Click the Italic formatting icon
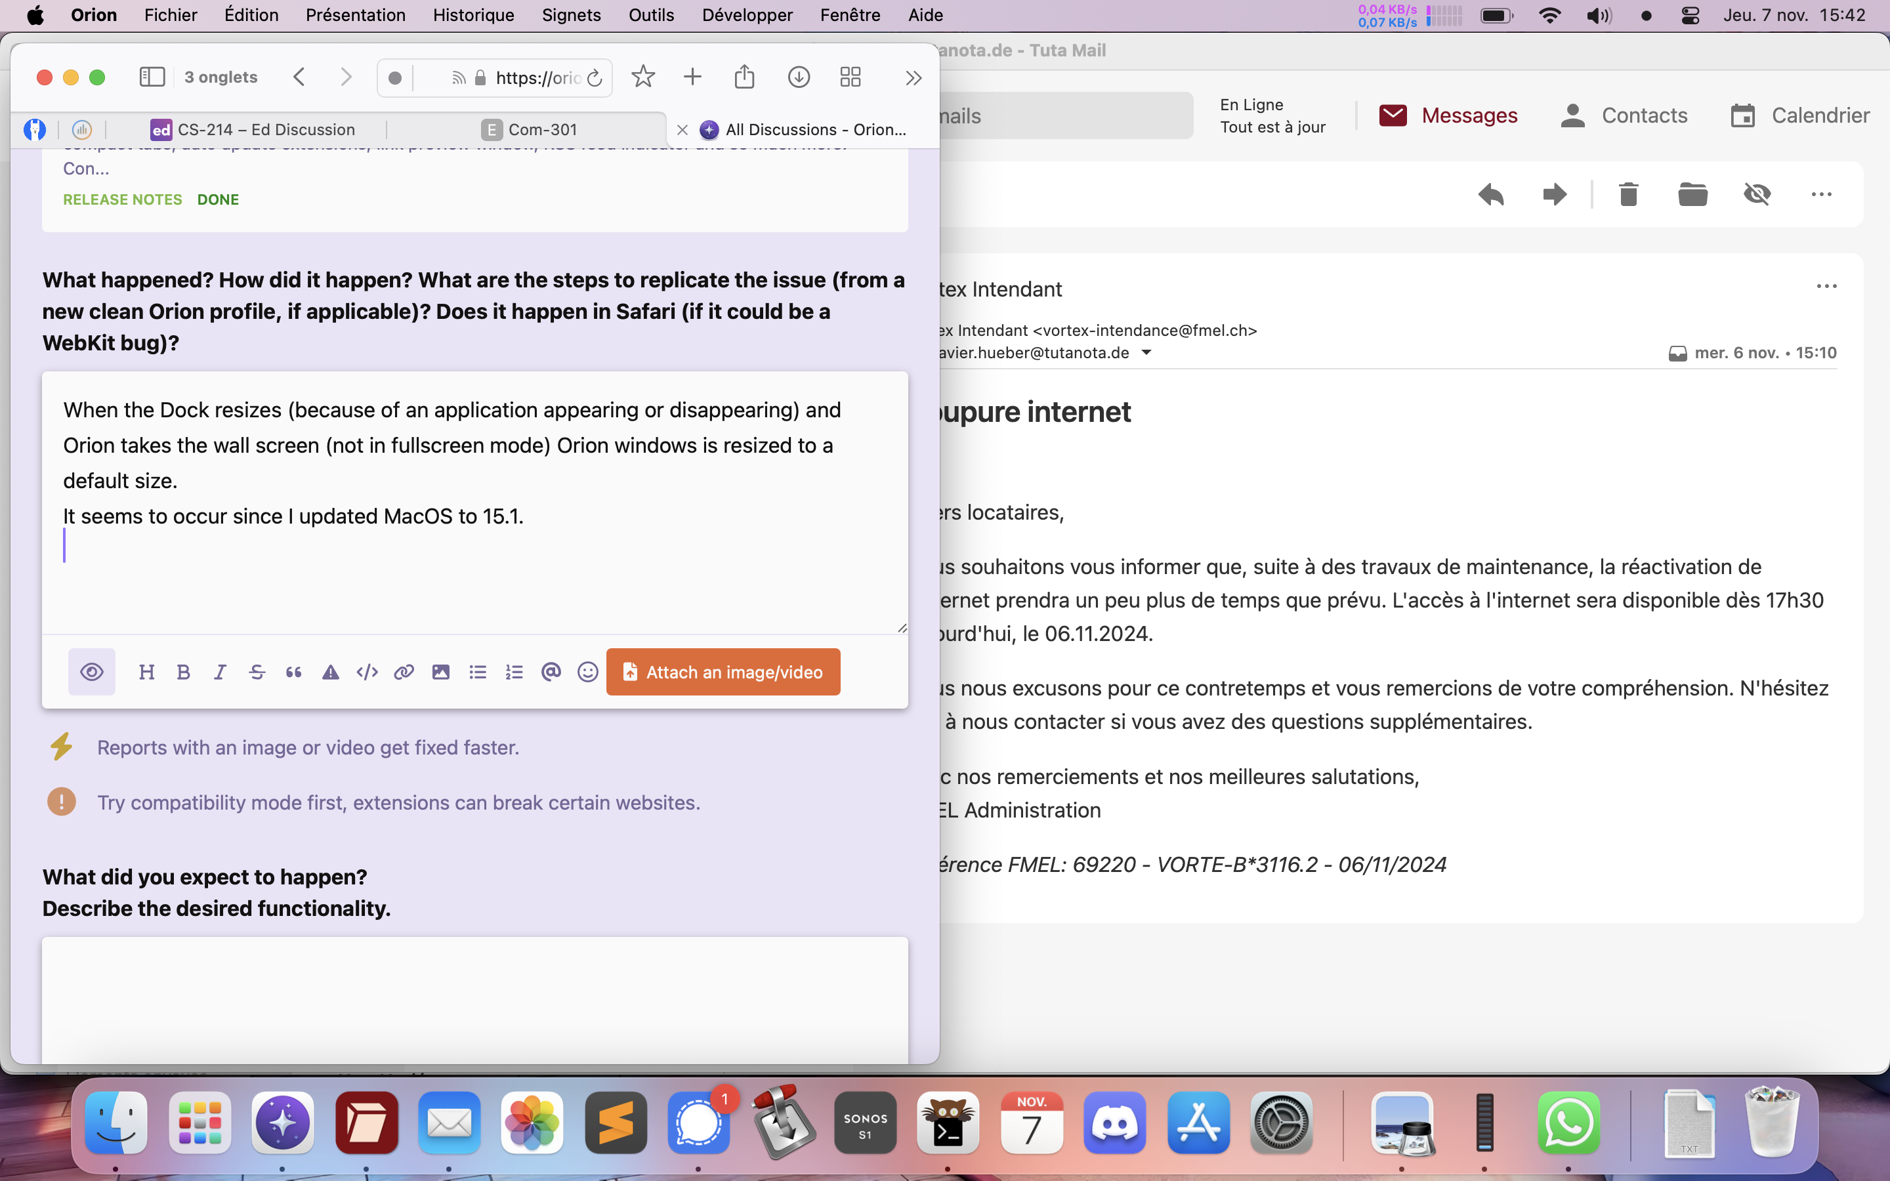 point(220,672)
